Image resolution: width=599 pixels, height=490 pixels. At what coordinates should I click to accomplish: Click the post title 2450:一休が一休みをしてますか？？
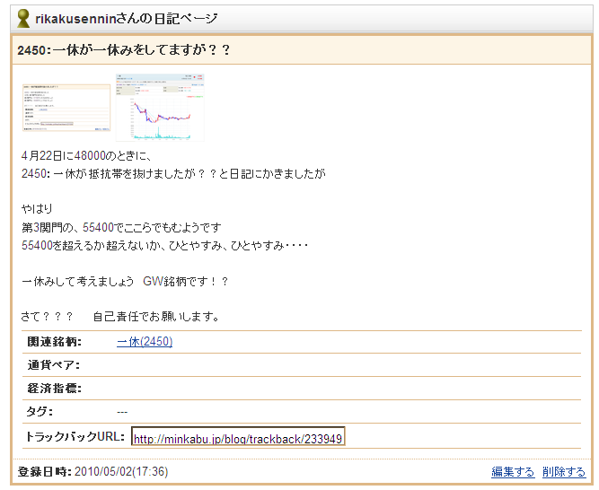[124, 49]
